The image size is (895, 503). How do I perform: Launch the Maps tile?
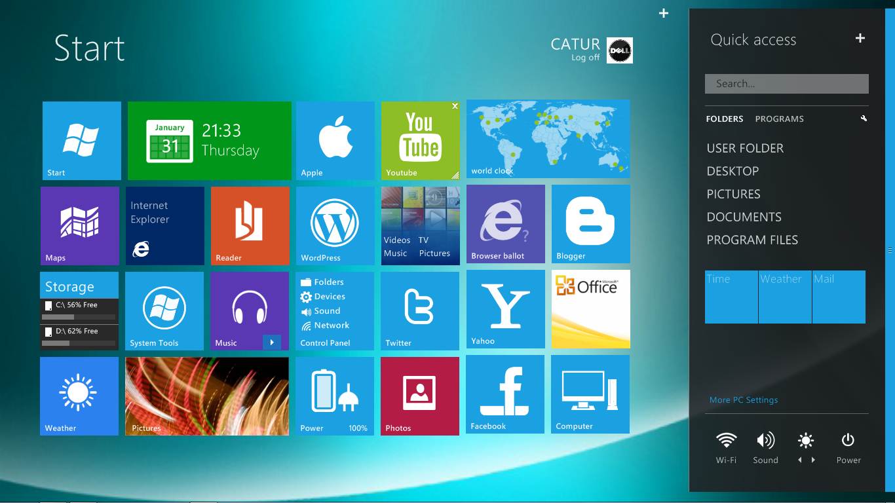[x=80, y=226]
